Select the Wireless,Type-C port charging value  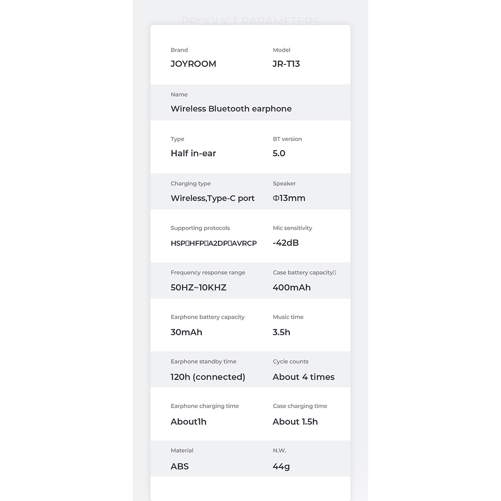point(213,198)
